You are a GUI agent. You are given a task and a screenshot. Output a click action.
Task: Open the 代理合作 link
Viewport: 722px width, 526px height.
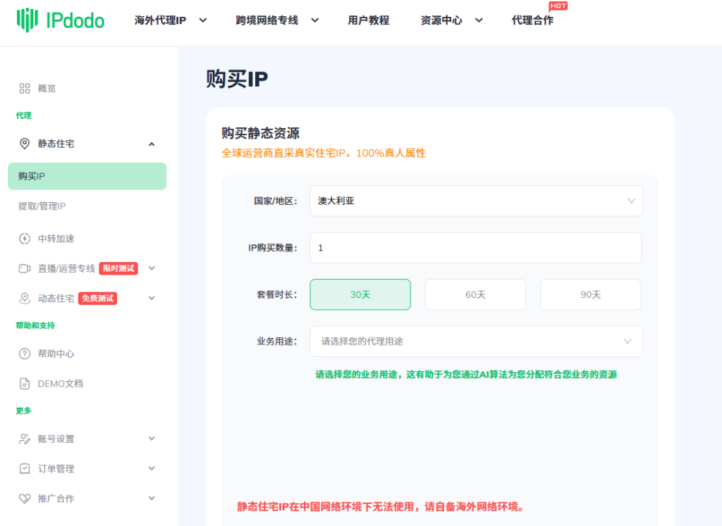click(x=532, y=20)
